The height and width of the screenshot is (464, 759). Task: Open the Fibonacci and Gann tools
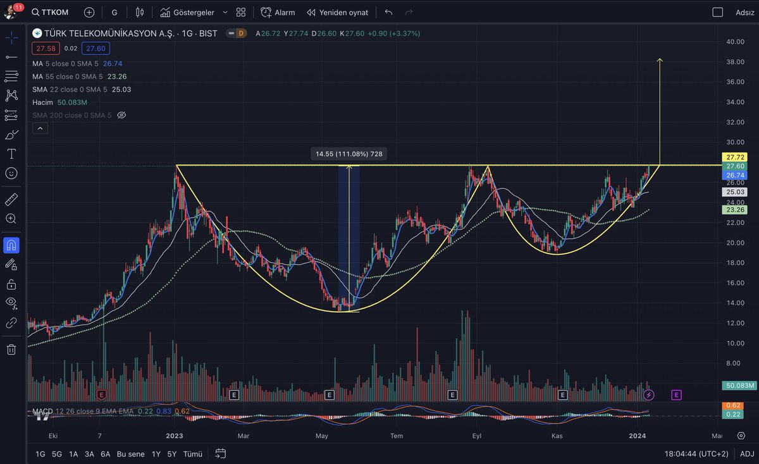tap(11, 76)
